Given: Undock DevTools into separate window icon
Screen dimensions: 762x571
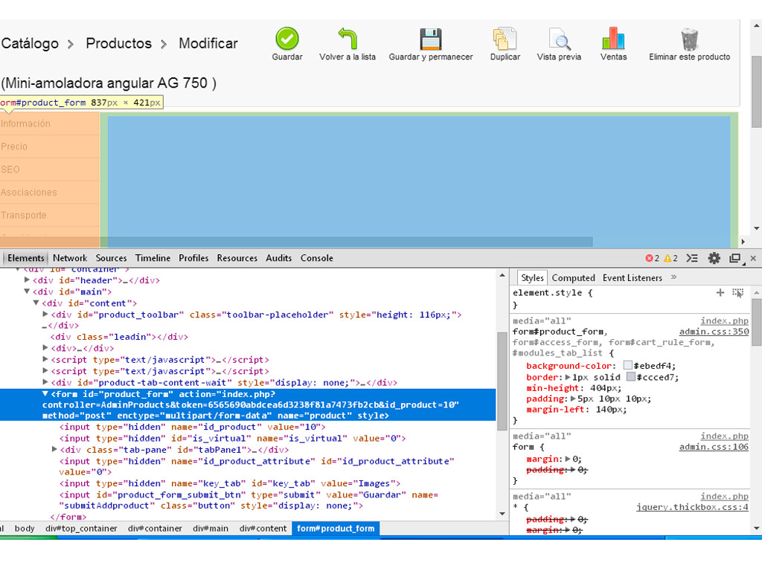Looking at the screenshot, I should pos(735,258).
